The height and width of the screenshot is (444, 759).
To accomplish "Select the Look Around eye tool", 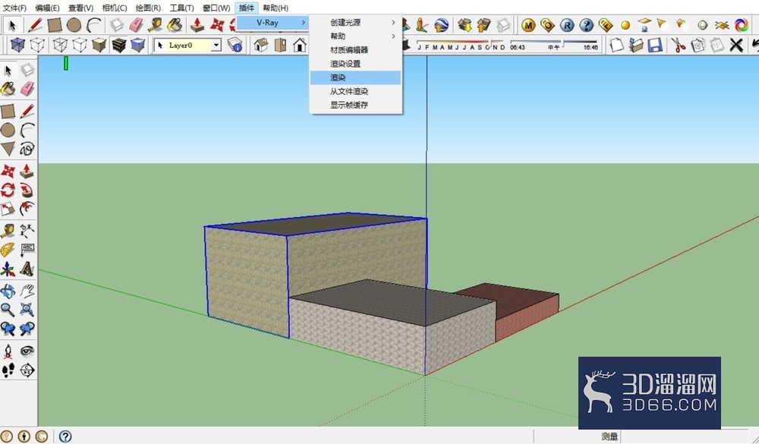I will [x=27, y=351].
